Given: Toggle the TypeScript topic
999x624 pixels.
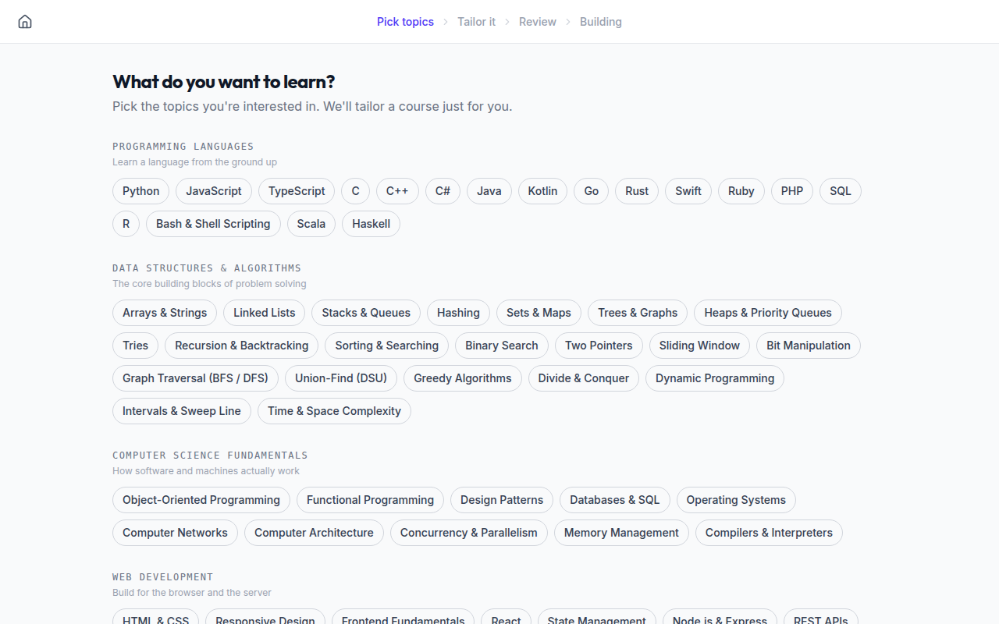Looking at the screenshot, I should [x=297, y=191].
